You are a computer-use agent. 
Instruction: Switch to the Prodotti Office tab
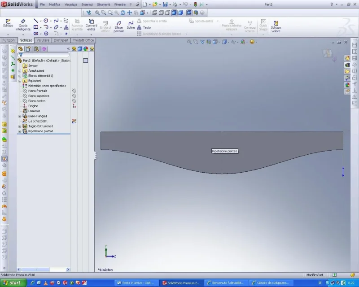83,40
